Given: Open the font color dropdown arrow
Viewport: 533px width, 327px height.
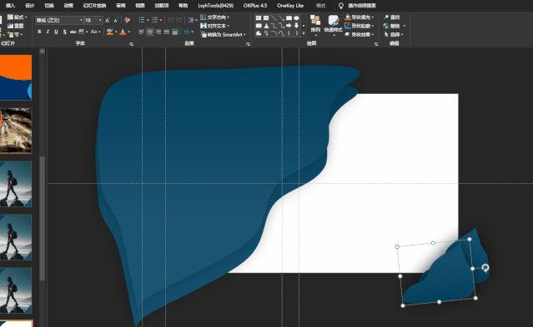Looking at the screenshot, I should point(128,32).
